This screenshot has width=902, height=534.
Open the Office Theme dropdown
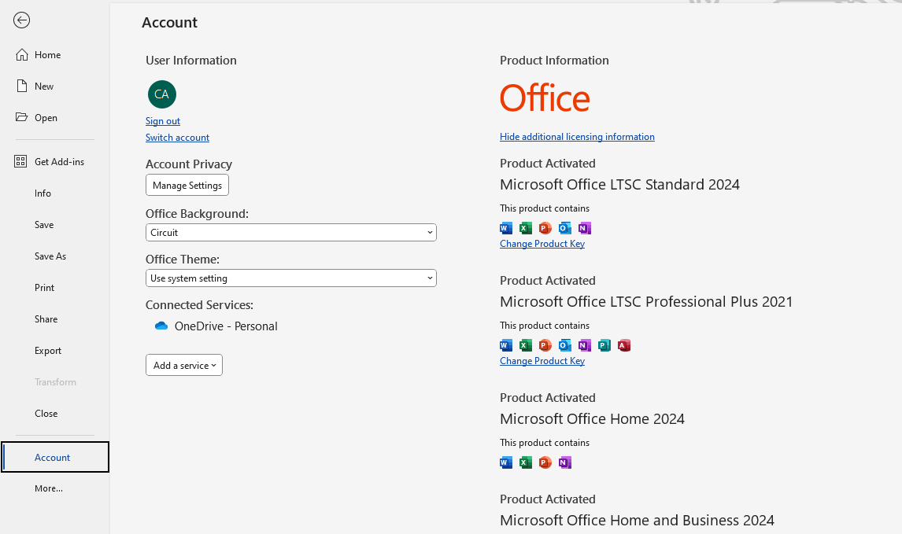291,278
